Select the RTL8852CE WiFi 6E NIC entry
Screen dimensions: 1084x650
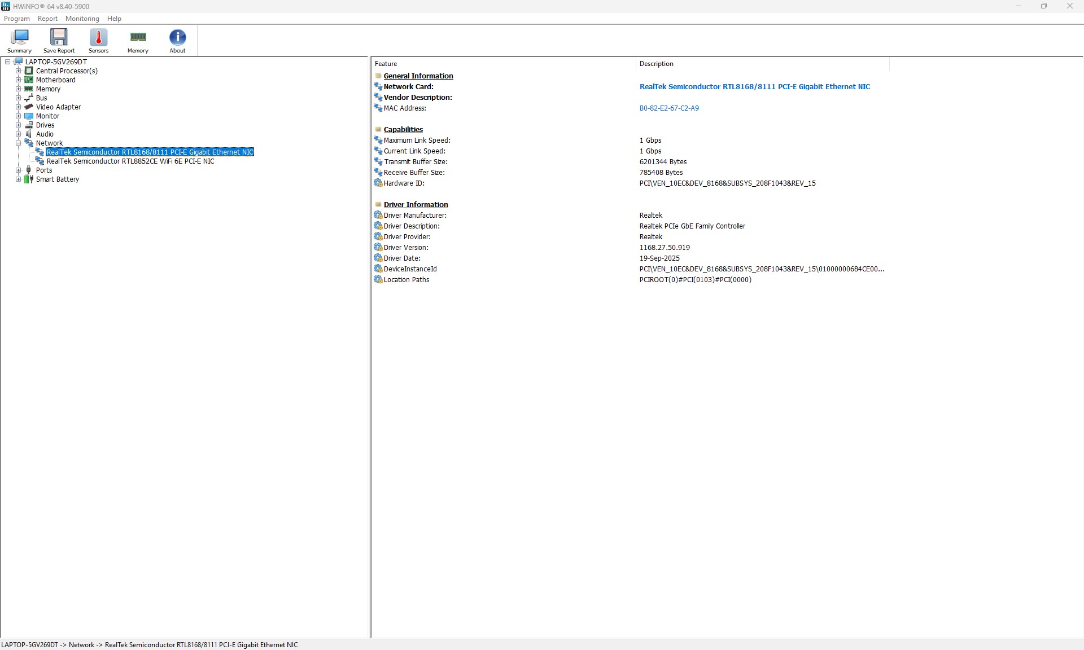(x=130, y=161)
